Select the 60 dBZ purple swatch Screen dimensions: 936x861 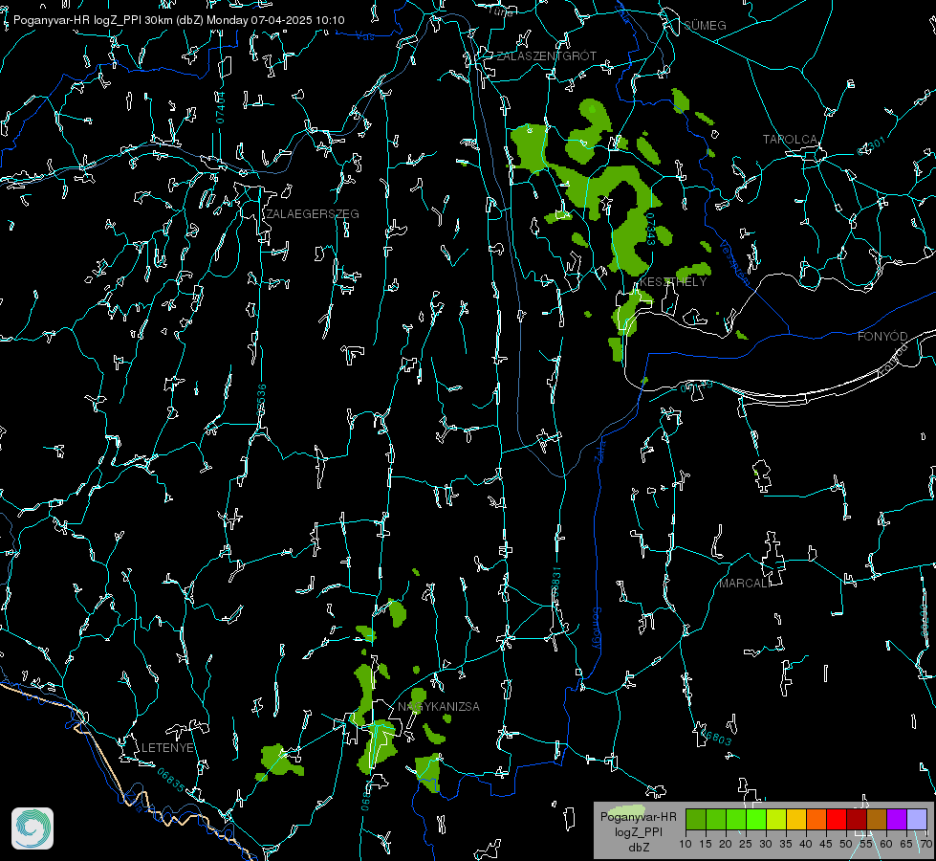point(896,819)
